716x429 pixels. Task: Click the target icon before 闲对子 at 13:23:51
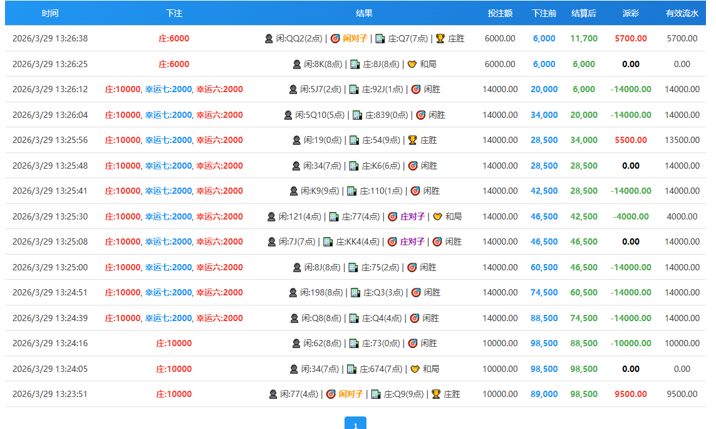(x=331, y=394)
